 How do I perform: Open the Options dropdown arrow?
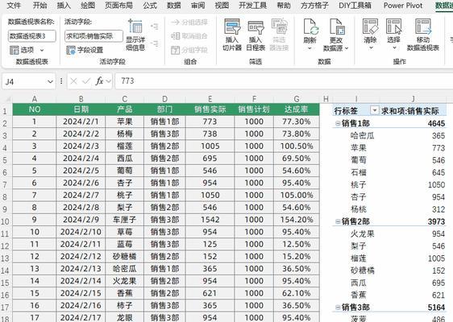[x=42, y=50]
